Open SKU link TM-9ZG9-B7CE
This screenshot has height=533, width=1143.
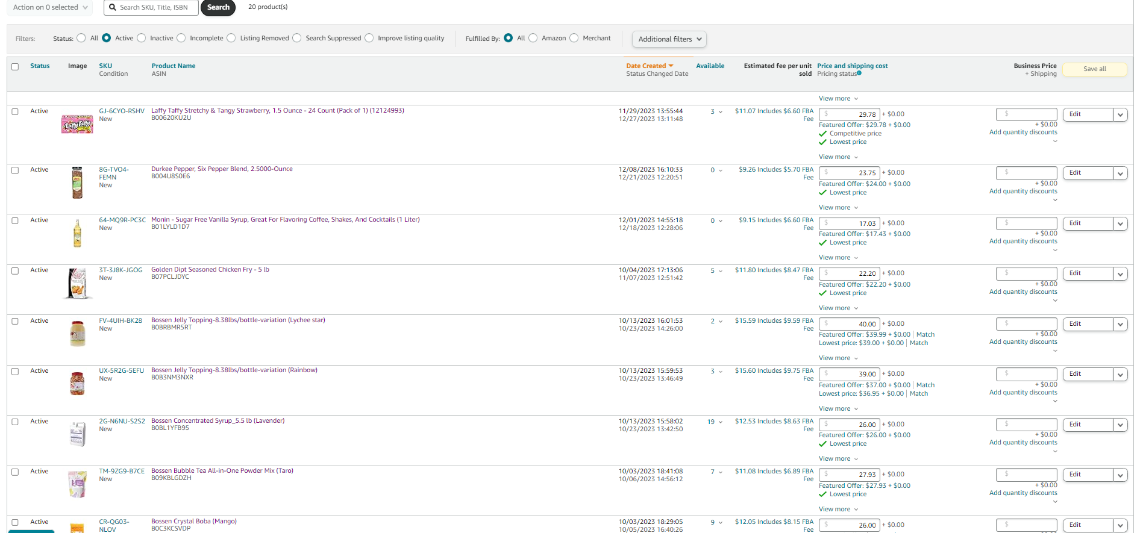[122, 471]
